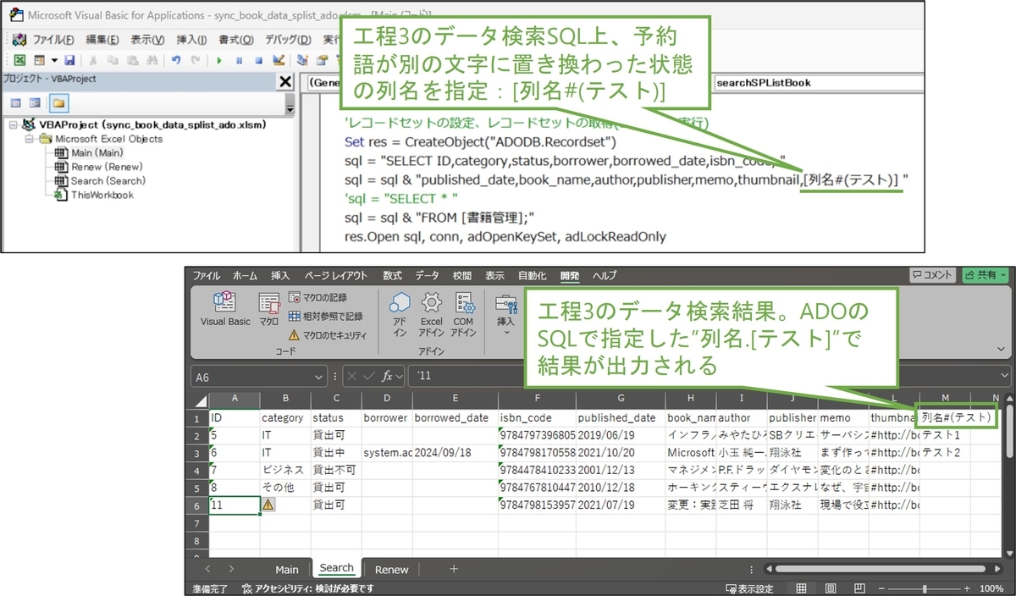Launch Visual Basic from the Developer ribbon
1016x596 pixels.
(225, 307)
